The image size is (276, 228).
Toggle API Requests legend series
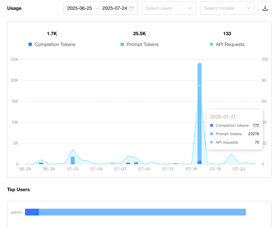pyautogui.click(x=227, y=44)
